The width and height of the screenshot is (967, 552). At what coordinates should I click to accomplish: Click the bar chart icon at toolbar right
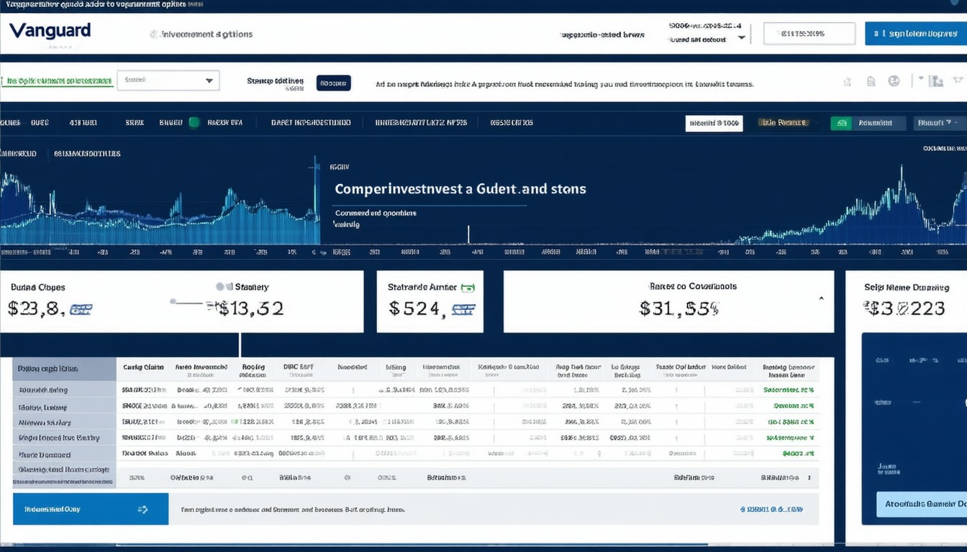tap(935, 81)
